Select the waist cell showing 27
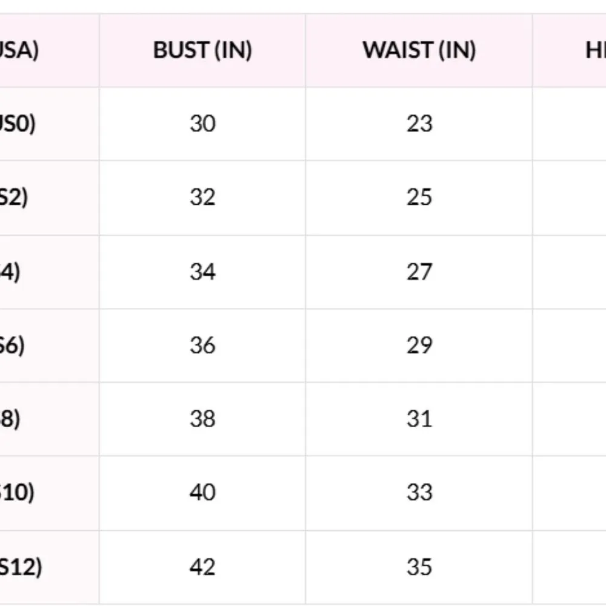The height and width of the screenshot is (606, 606). [419, 272]
